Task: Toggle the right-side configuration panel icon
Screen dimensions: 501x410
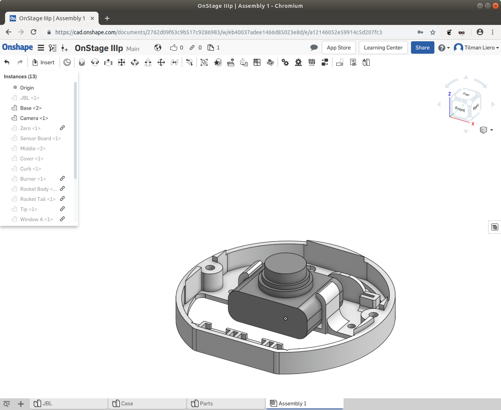Action: pos(495,227)
